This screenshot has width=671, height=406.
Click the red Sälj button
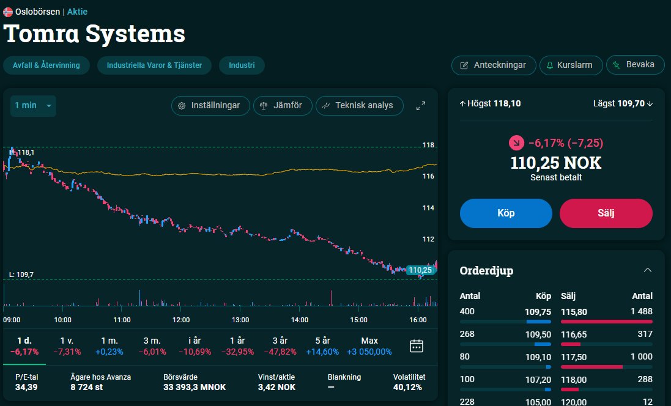[x=606, y=213]
